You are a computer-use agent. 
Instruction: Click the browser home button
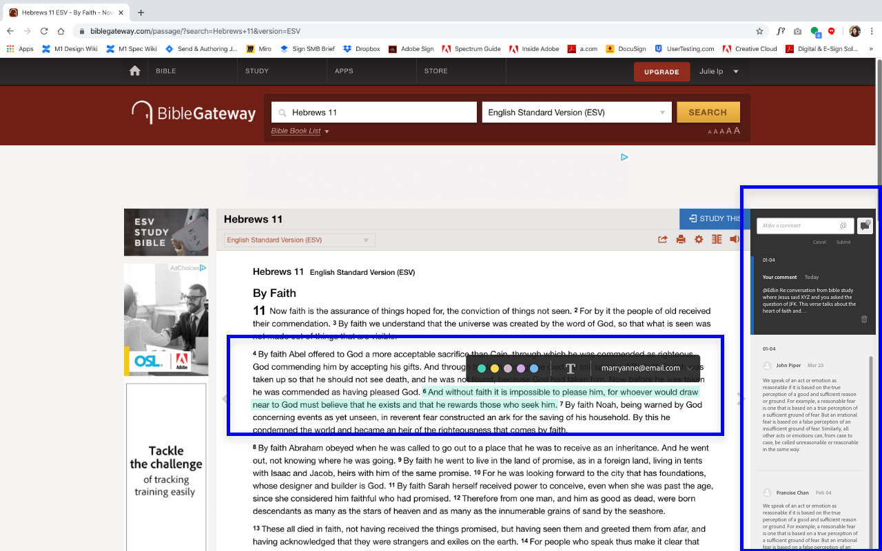(x=61, y=31)
